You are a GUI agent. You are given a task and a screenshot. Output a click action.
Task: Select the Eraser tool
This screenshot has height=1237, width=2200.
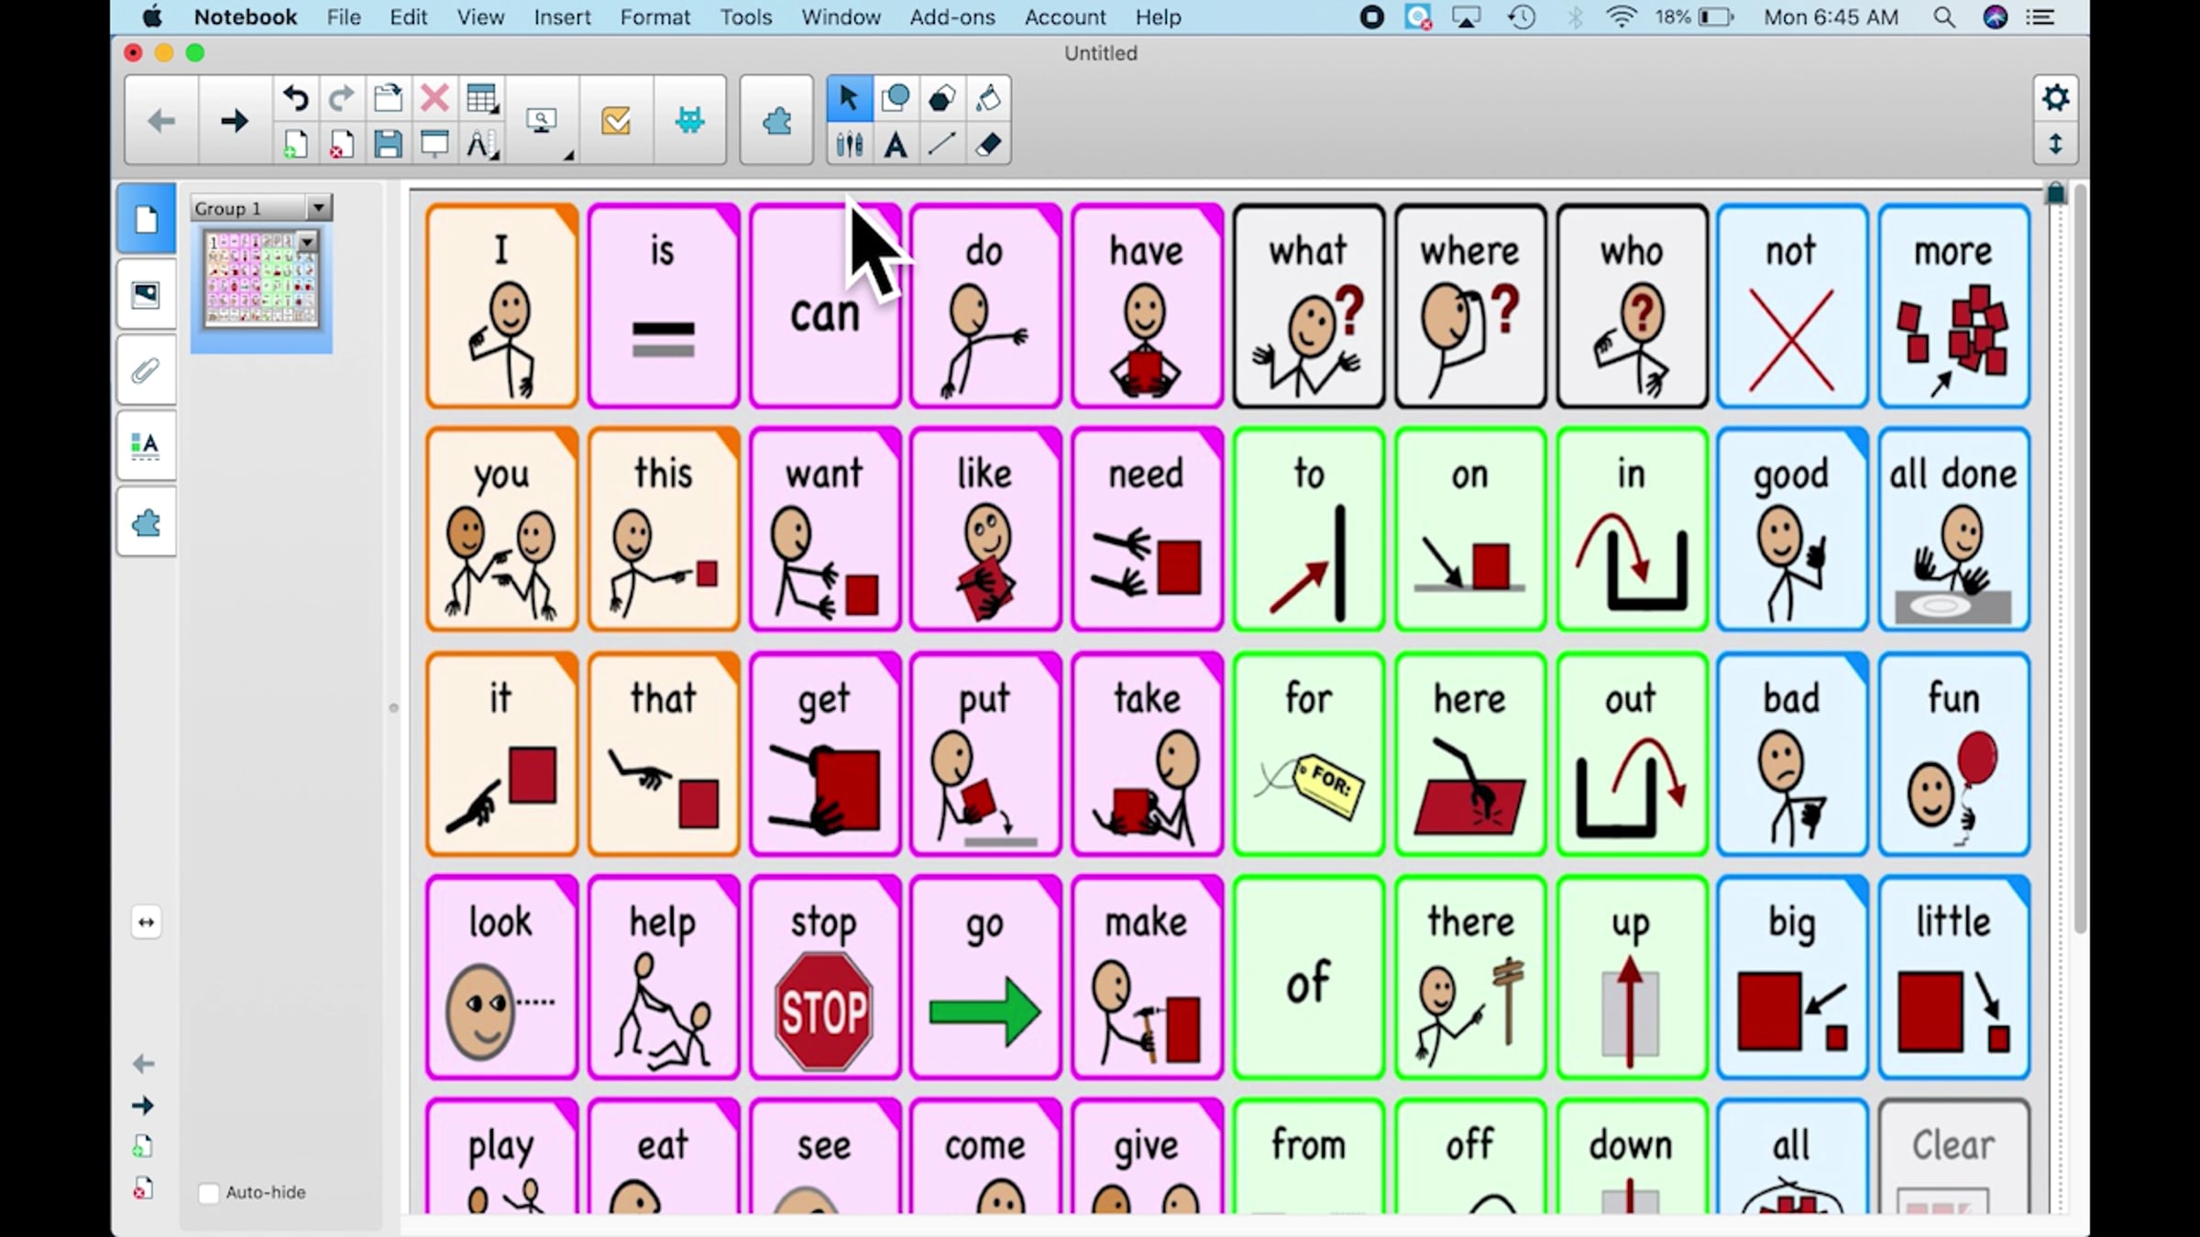click(x=988, y=145)
